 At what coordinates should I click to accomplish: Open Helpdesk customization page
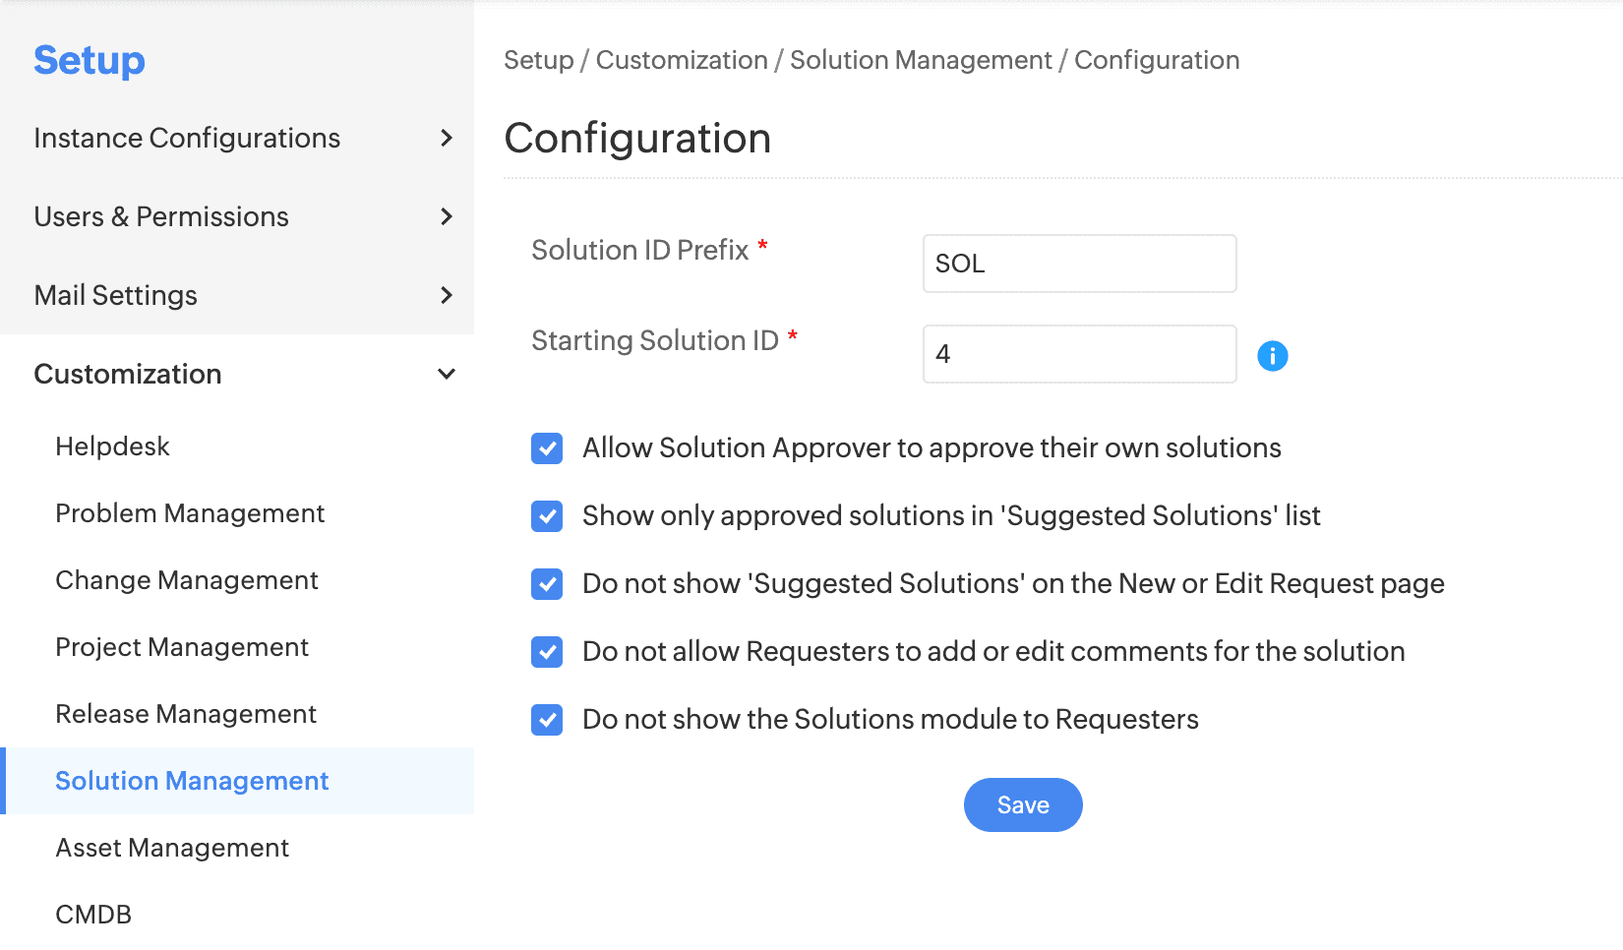[x=112, y=446]
